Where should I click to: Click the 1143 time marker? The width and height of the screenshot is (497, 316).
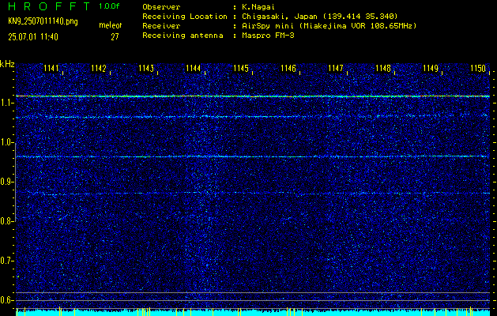point(146,68)
